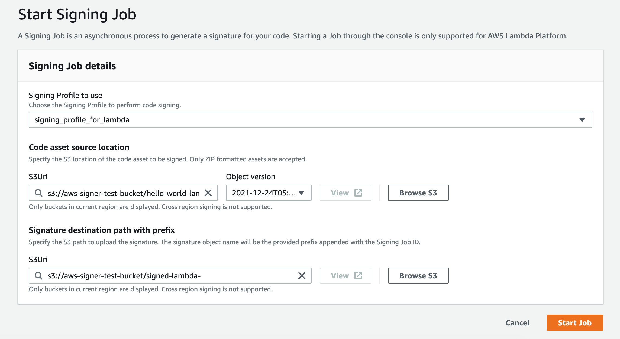Click the Object version dropdown arrow icon
The height and width of the screenshot is (339, 620).
(301, 193)
